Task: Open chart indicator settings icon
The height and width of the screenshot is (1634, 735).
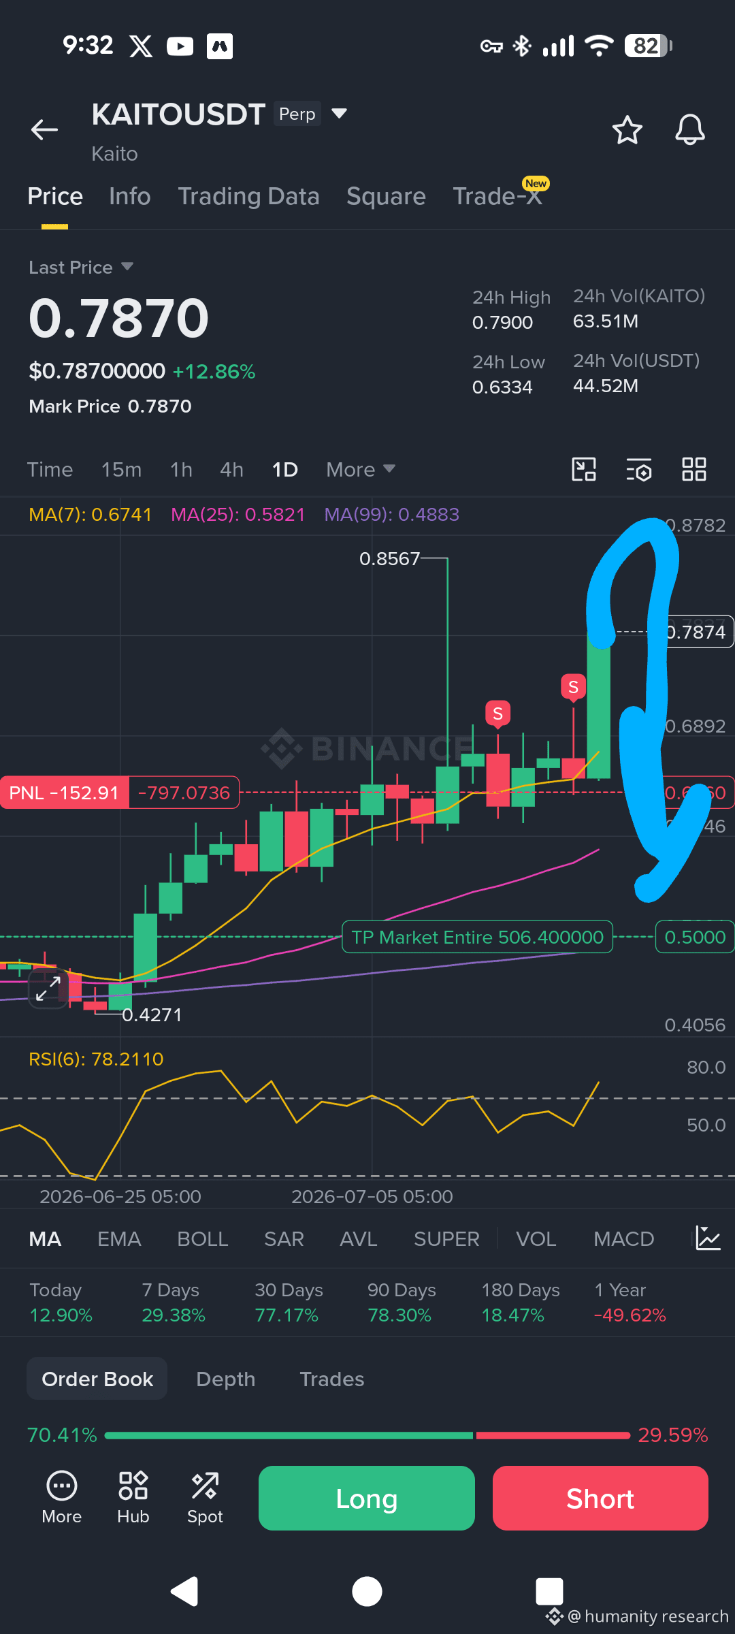Action: tap(639, 469)
